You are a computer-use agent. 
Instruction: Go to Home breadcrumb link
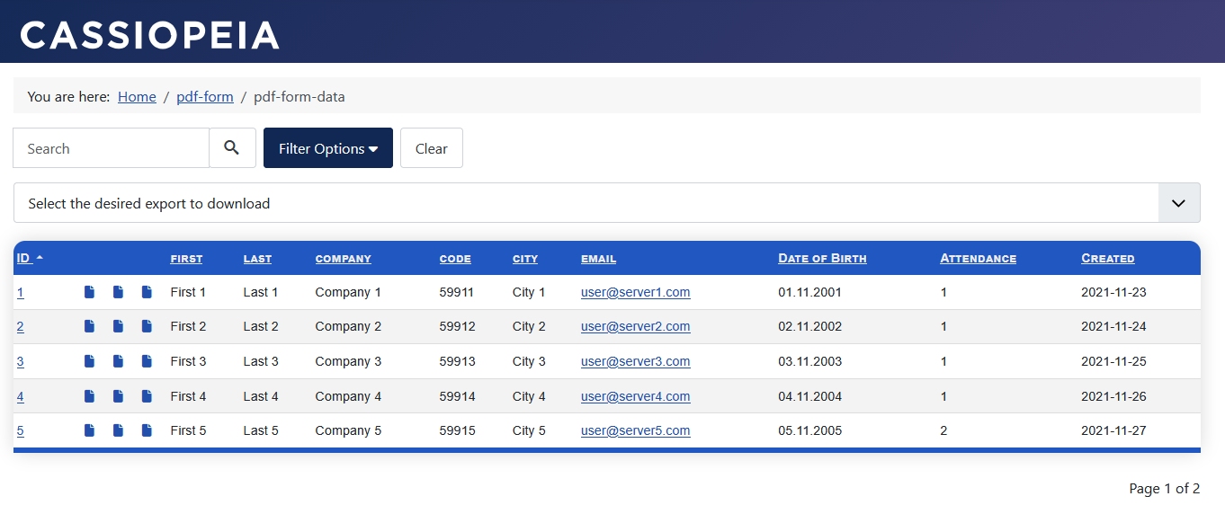point(137,96)
